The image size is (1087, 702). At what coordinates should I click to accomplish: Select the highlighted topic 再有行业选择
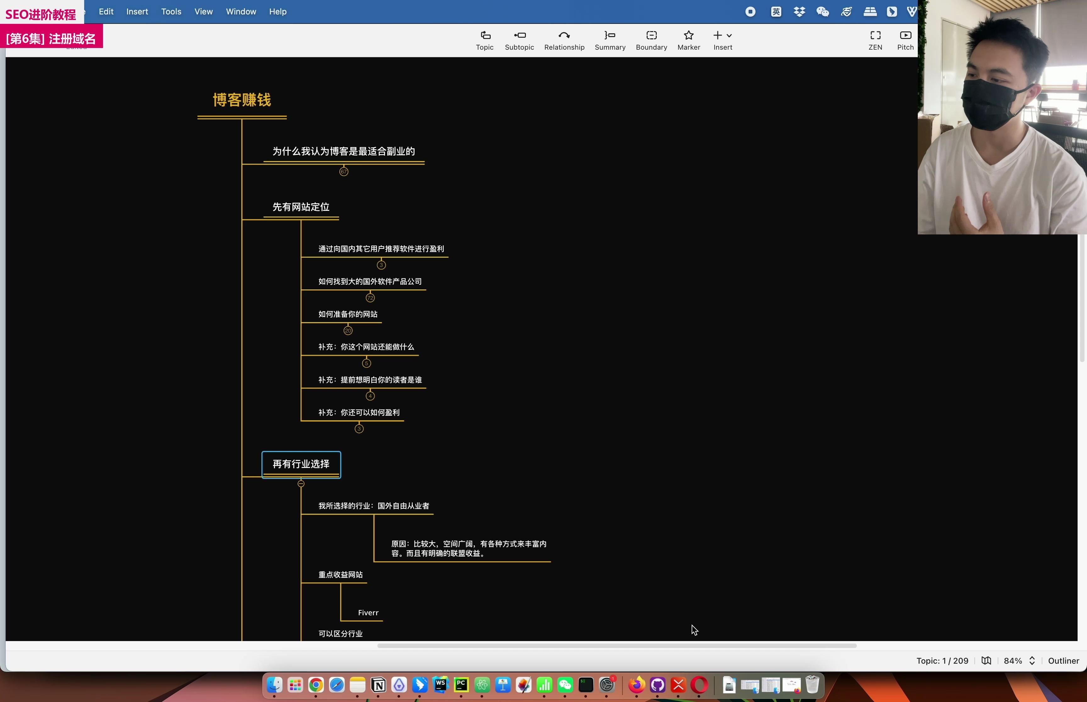(x=301, y=464)
